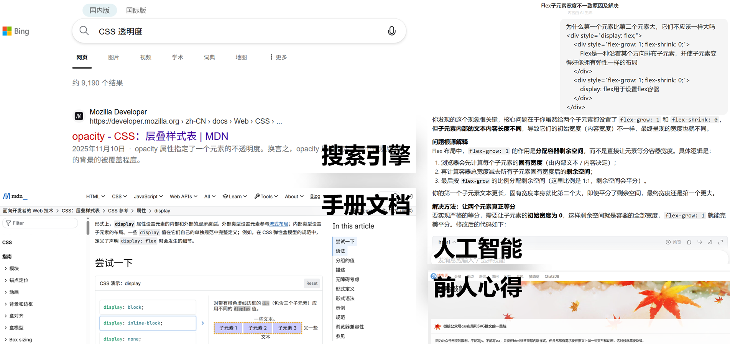This screenshot has height=344, width=730.
Task: Click the 子元素 2 box in demo output
Action: pyautogui.click(x=257, y=328)
